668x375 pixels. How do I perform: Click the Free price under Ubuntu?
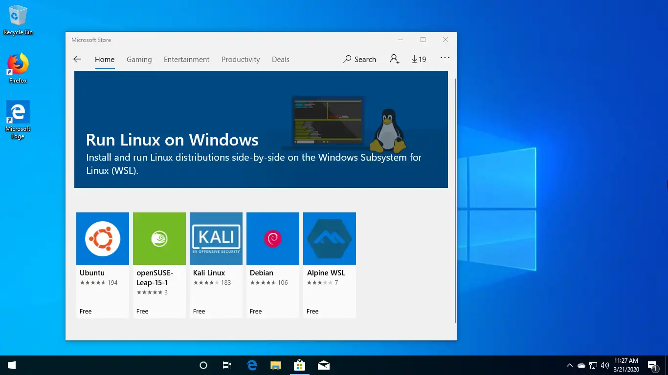click(86, 311)
